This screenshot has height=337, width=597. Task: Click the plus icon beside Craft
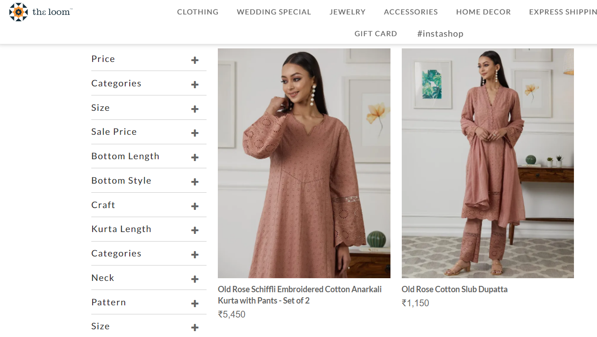click(195, 206)
